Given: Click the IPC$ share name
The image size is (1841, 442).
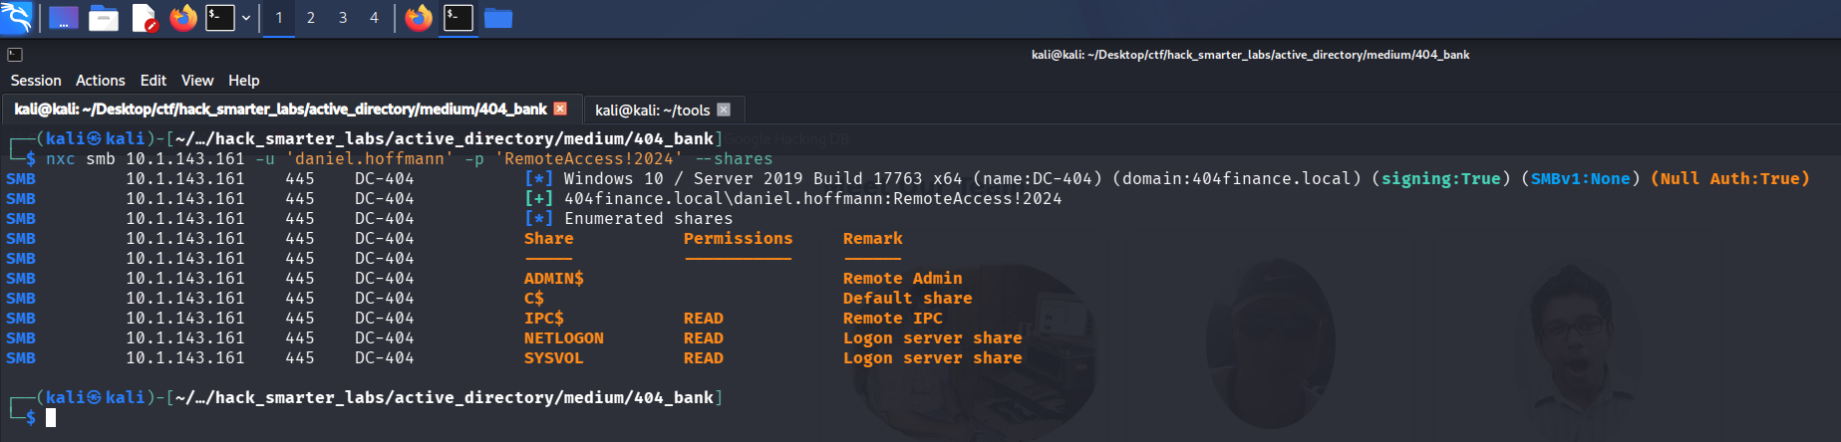Looking at the screenshot, I should coord(544,319).
